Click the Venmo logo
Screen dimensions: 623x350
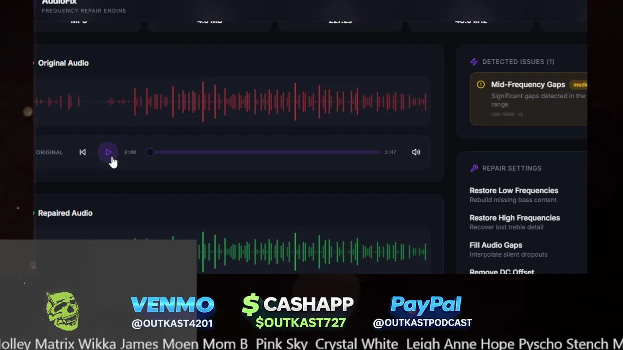172,305
